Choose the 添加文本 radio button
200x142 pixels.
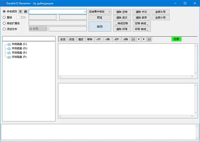(4, 29)
